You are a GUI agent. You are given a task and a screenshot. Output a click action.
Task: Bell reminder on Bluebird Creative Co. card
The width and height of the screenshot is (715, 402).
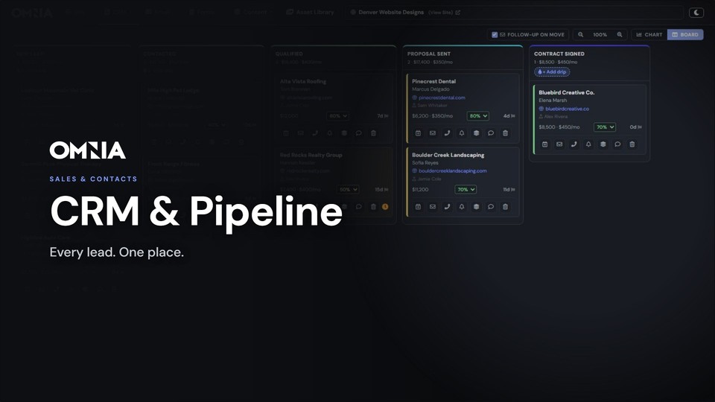coord(588,144)
